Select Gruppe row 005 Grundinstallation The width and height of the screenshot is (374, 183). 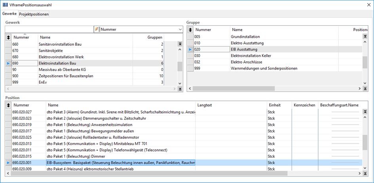click(x=275, y=37)
